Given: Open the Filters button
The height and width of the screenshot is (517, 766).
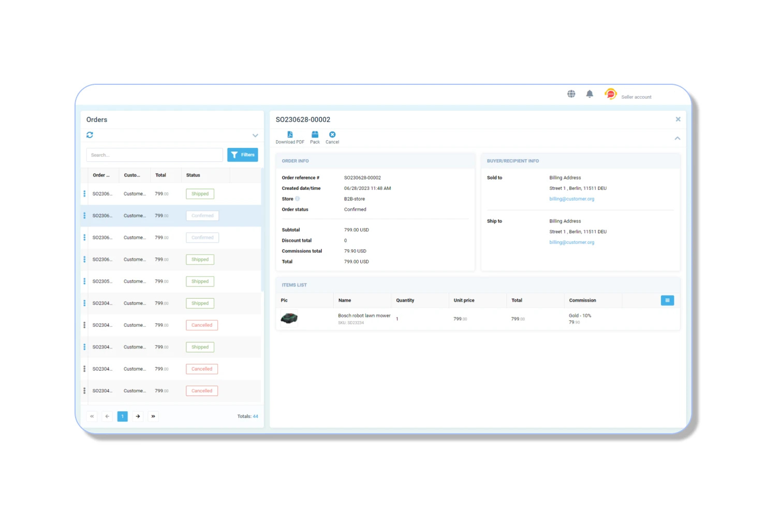Looking at the screenshot, I should tap(243, 155).
